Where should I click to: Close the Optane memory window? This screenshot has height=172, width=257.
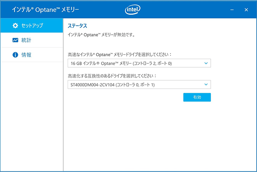[x=246, y=10]
